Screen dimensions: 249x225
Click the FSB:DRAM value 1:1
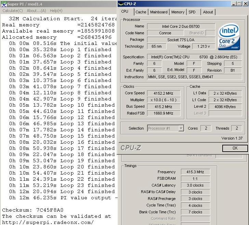point(195,179)
